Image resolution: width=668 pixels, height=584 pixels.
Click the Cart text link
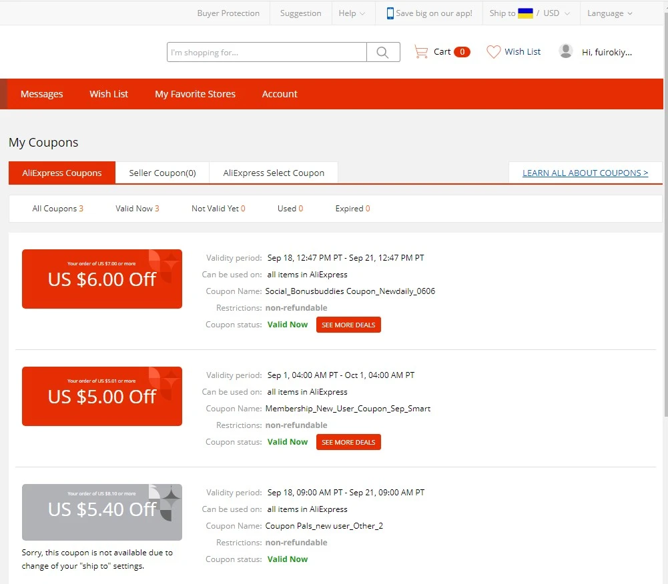442,51
